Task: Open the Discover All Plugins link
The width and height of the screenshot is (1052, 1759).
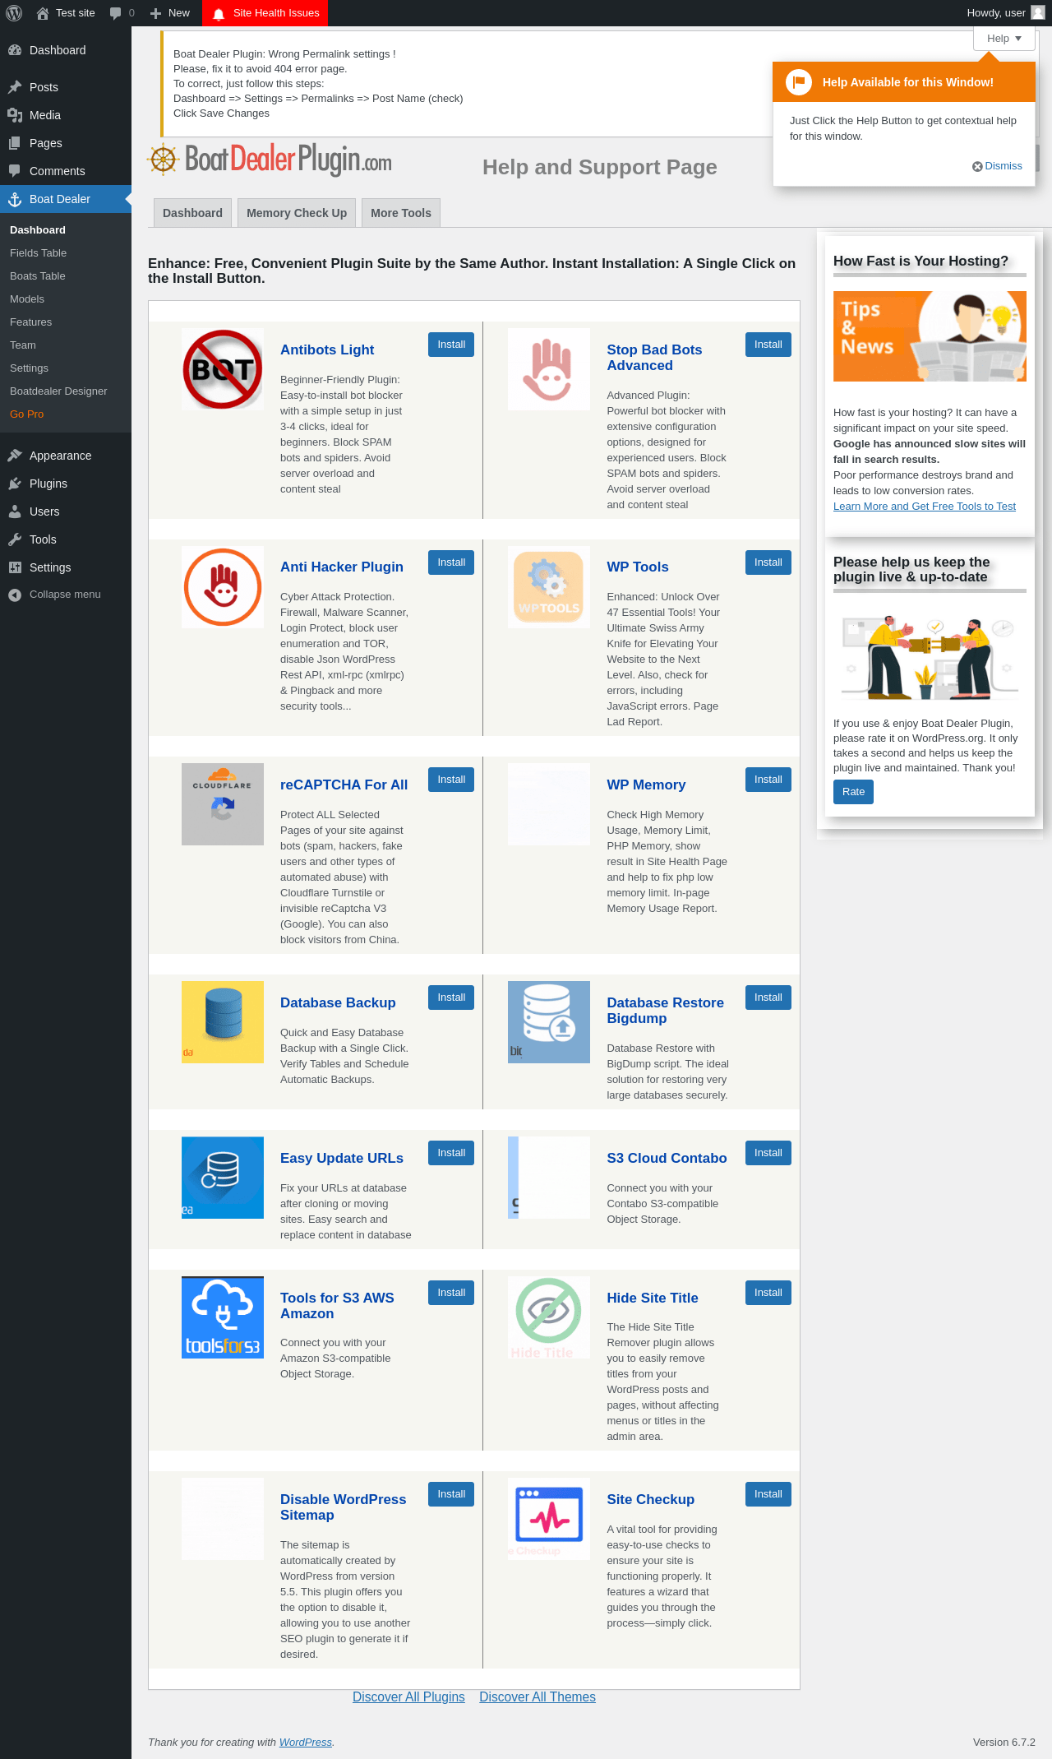Action: point(408,1697)
